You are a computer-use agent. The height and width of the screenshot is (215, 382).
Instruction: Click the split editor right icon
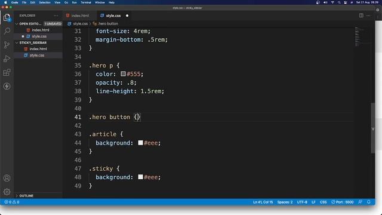click(361, 16)
